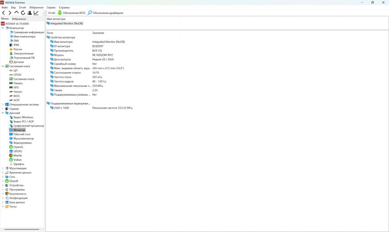Image resolution: width=389 pixels, height=232 pixels.
Task: Click Обновления драйверов button
Action: click(x=106, y=13)
